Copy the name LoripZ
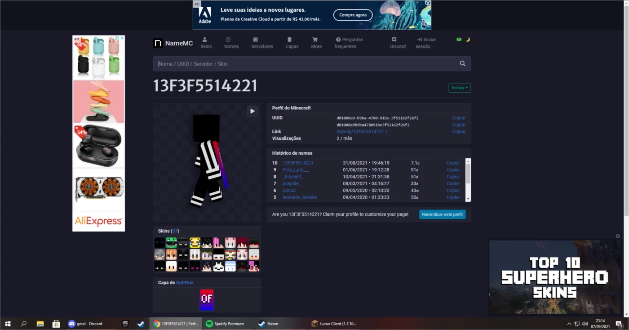 coord(453,191)
